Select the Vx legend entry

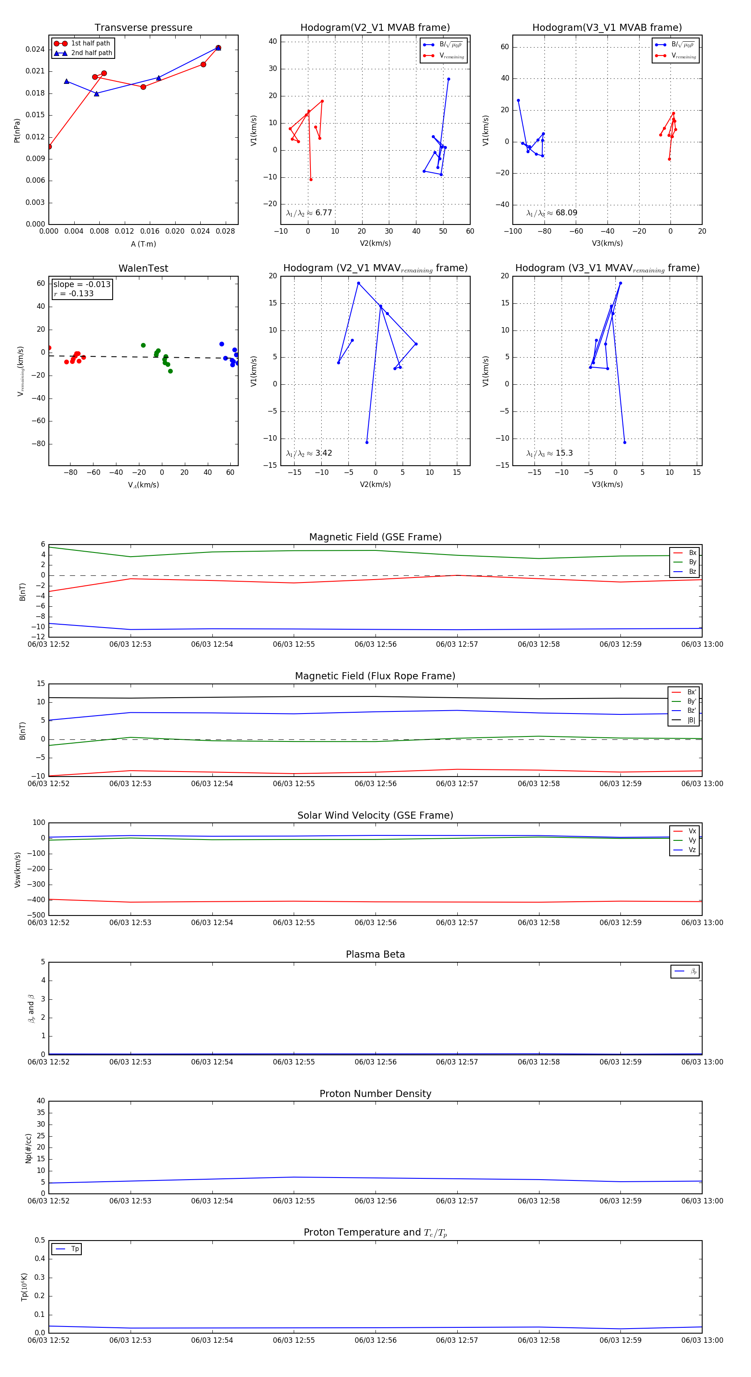(x=685, y=831)
